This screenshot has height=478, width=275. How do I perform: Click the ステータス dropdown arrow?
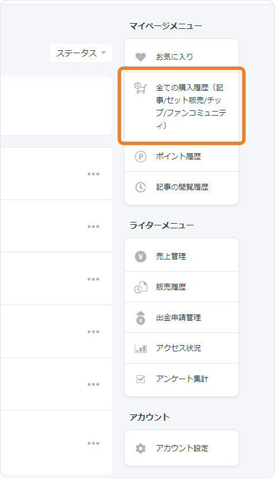point(103,53)
